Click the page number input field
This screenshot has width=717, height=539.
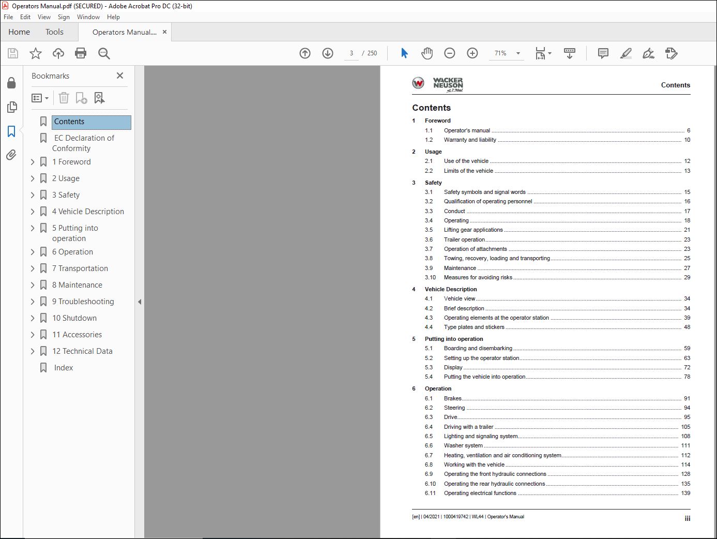352,53
